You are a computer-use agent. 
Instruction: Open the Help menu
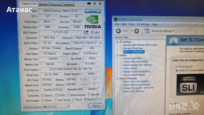155,24
